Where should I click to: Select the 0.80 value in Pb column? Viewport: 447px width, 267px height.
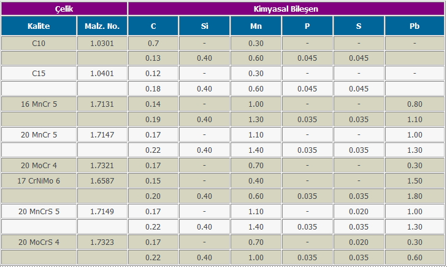pyautogui.click(x=415, y=104)
